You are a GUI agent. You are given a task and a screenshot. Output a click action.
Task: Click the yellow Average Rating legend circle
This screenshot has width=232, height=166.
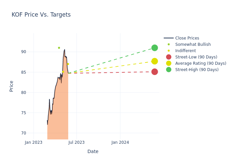(169, 63)
